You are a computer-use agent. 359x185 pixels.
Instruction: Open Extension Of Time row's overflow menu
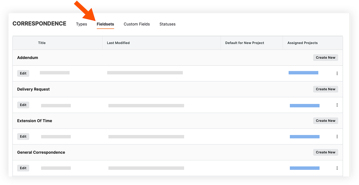pyautogui.click(x=337, y=136)
